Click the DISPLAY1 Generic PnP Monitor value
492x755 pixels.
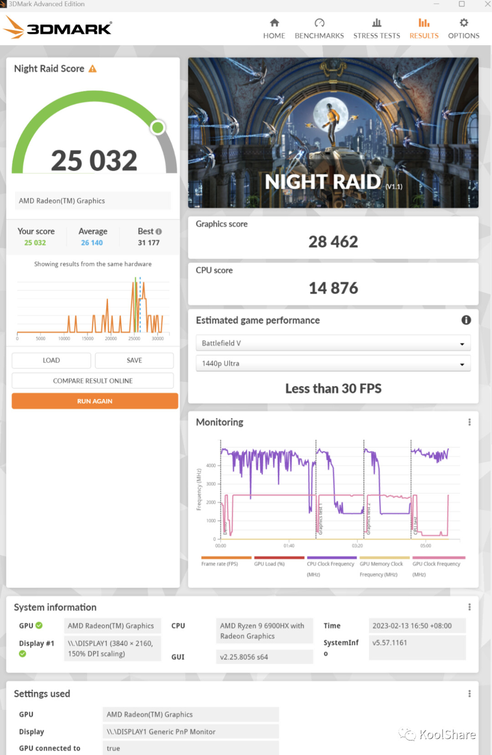(191, 731)
